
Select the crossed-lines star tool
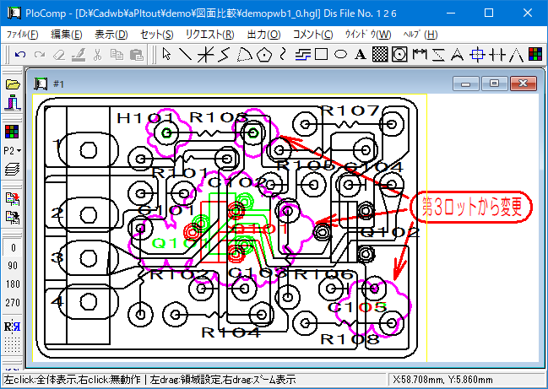205,55
